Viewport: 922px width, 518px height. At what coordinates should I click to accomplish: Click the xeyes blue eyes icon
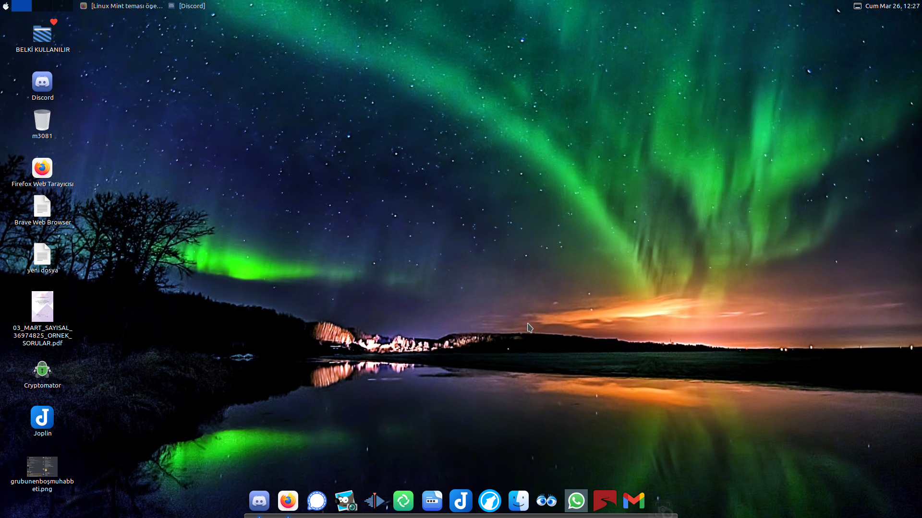click(547, 501)
